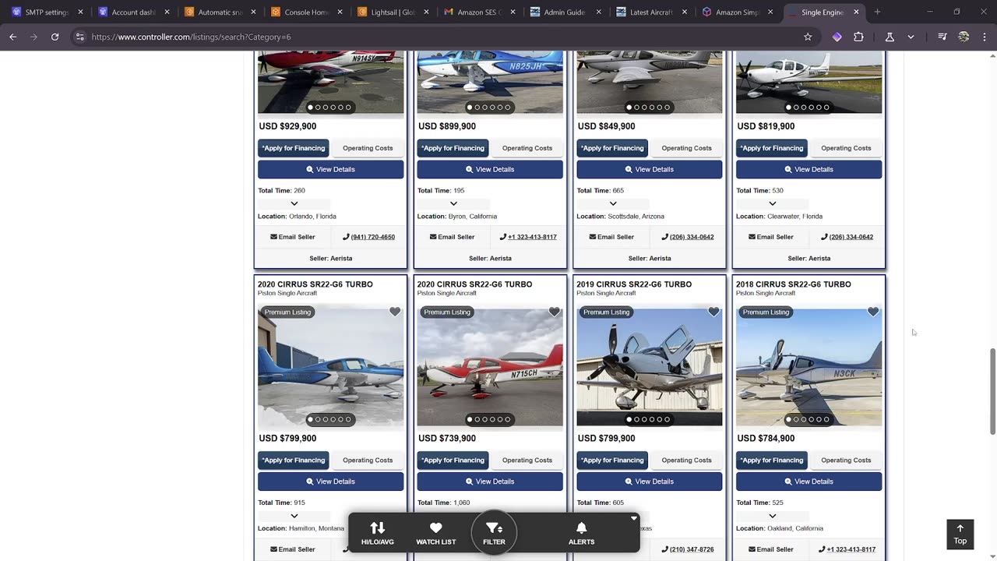
Task: Select second carousel dot on $929,900 photo
Action: click(318, 108)
